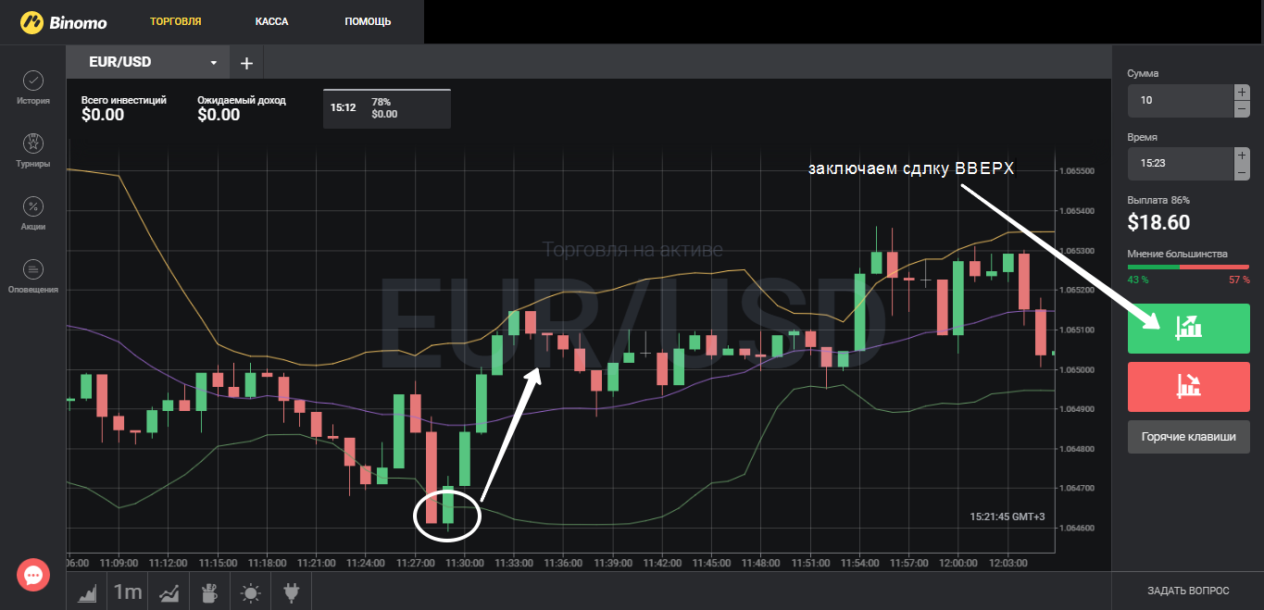Expand the EUR/USD asset dropdown
This screenshot has height=610, width=1264.
[x=214, y=63]
